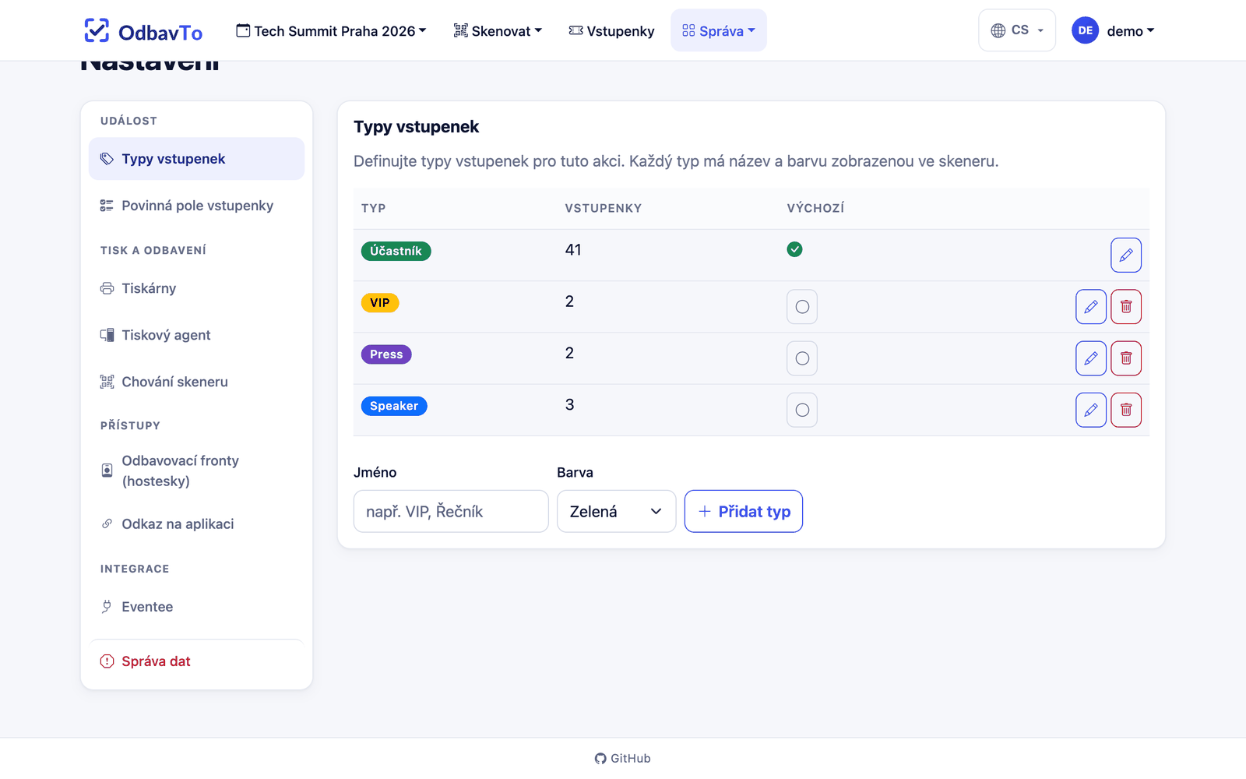
Task: Click the OdbavTo checkmark logo icon
Action: [x=97, y=30]
